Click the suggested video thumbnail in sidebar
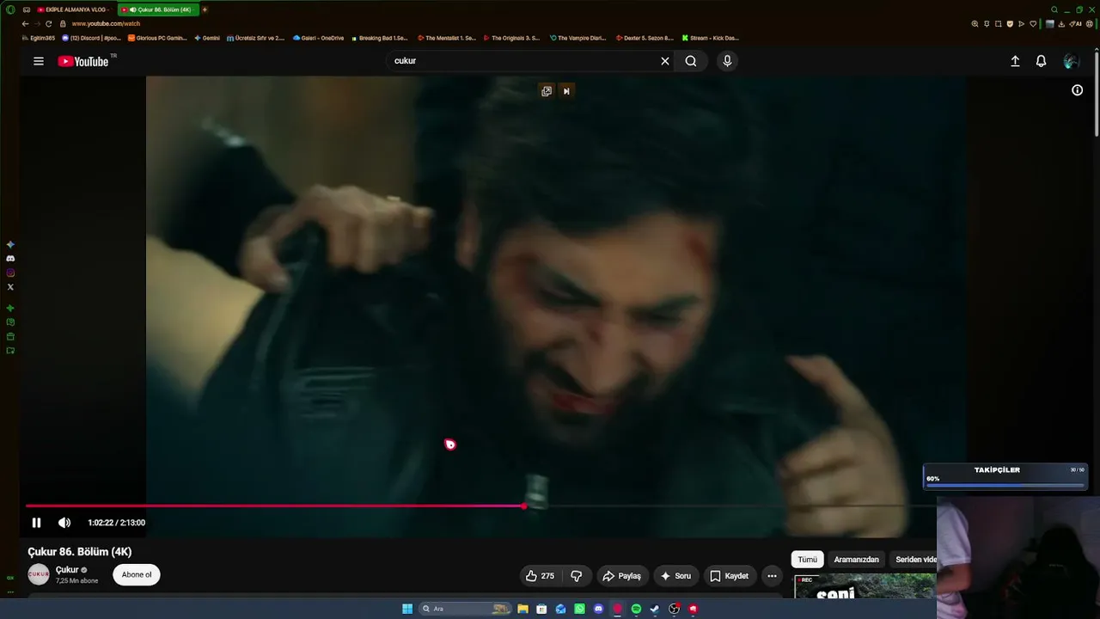 coord(865,586)
